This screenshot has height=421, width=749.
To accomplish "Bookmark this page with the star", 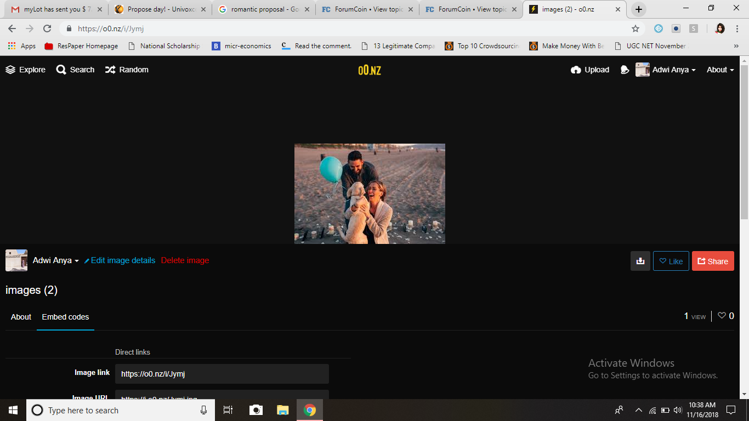I will (635, 29).
